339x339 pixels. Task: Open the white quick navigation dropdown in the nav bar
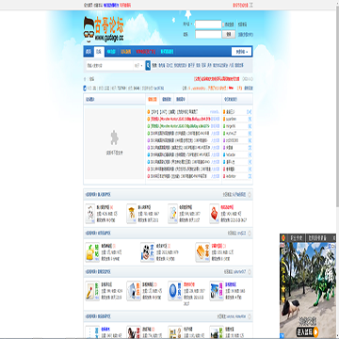241,52
